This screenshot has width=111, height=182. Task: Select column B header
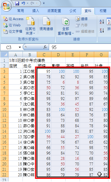point(30,54)
